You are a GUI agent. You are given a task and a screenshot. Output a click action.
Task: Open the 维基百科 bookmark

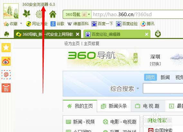pyautogui.click(x=78, y=24)
